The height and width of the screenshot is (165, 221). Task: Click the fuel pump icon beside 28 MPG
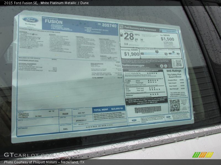121,35
